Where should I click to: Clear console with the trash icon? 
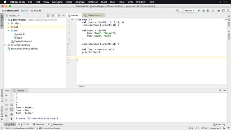pos(12,119)
